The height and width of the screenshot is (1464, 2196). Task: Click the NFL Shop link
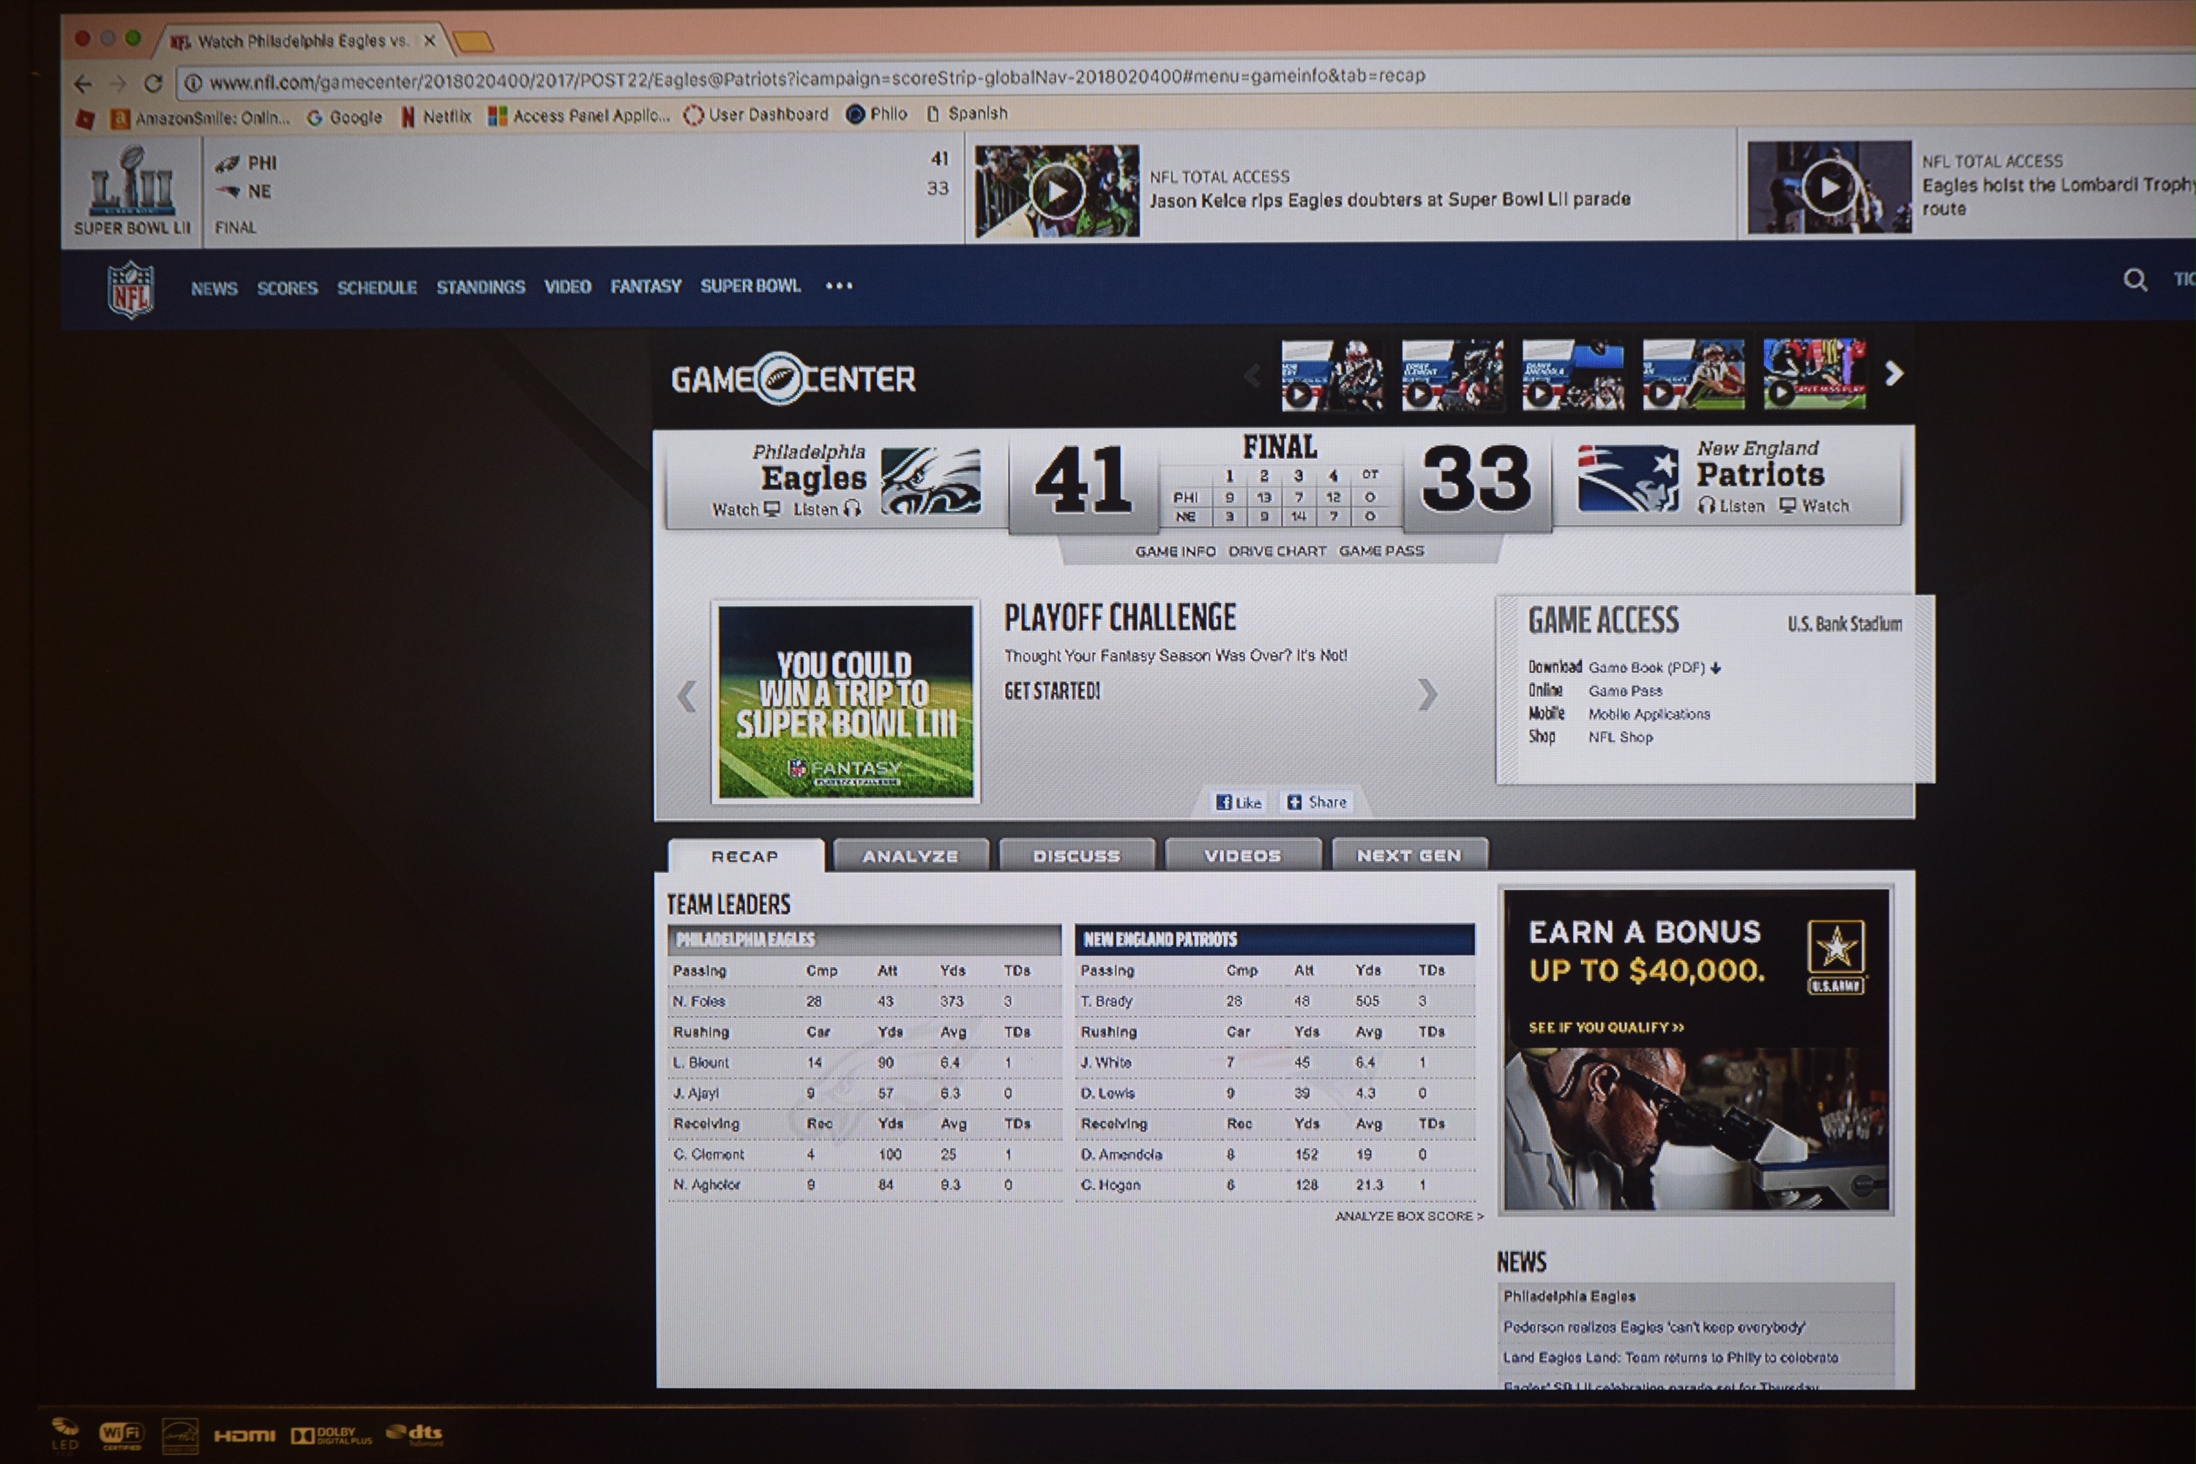tap(1620, 738)
